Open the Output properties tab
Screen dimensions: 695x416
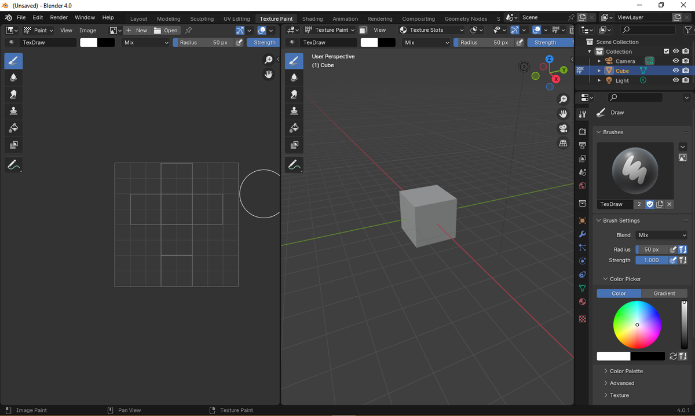coord(583,145)
